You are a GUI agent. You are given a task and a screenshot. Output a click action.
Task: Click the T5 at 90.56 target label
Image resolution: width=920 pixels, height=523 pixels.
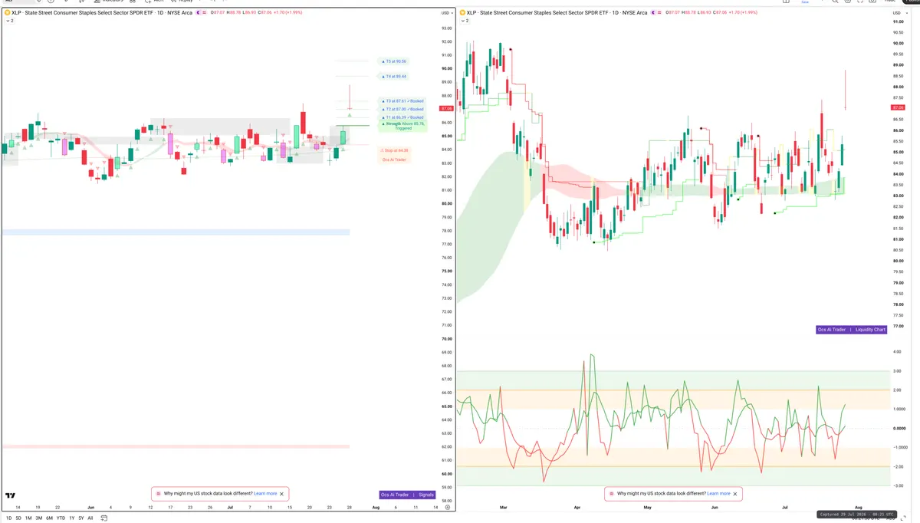[394, 61]
